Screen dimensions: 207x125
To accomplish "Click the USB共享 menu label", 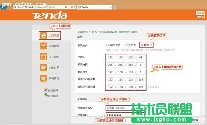I will pos(54,68).
